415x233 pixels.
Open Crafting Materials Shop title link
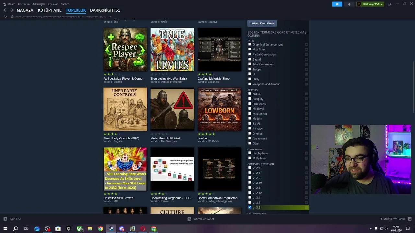[x=214, y=79]
